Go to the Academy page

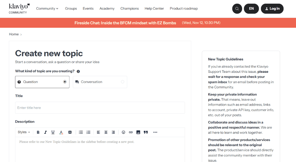[107, 9]
